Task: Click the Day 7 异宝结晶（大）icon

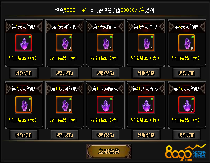Action: pyautogui.click(x=24, y=105)
